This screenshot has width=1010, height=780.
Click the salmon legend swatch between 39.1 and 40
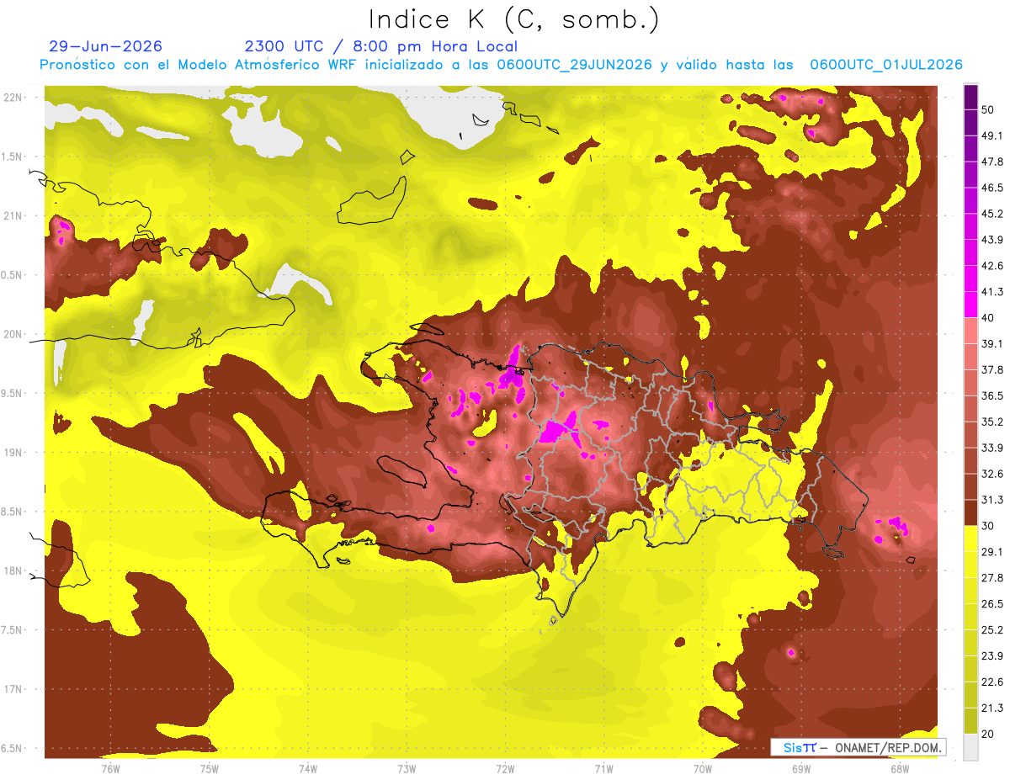click(970, 331)
